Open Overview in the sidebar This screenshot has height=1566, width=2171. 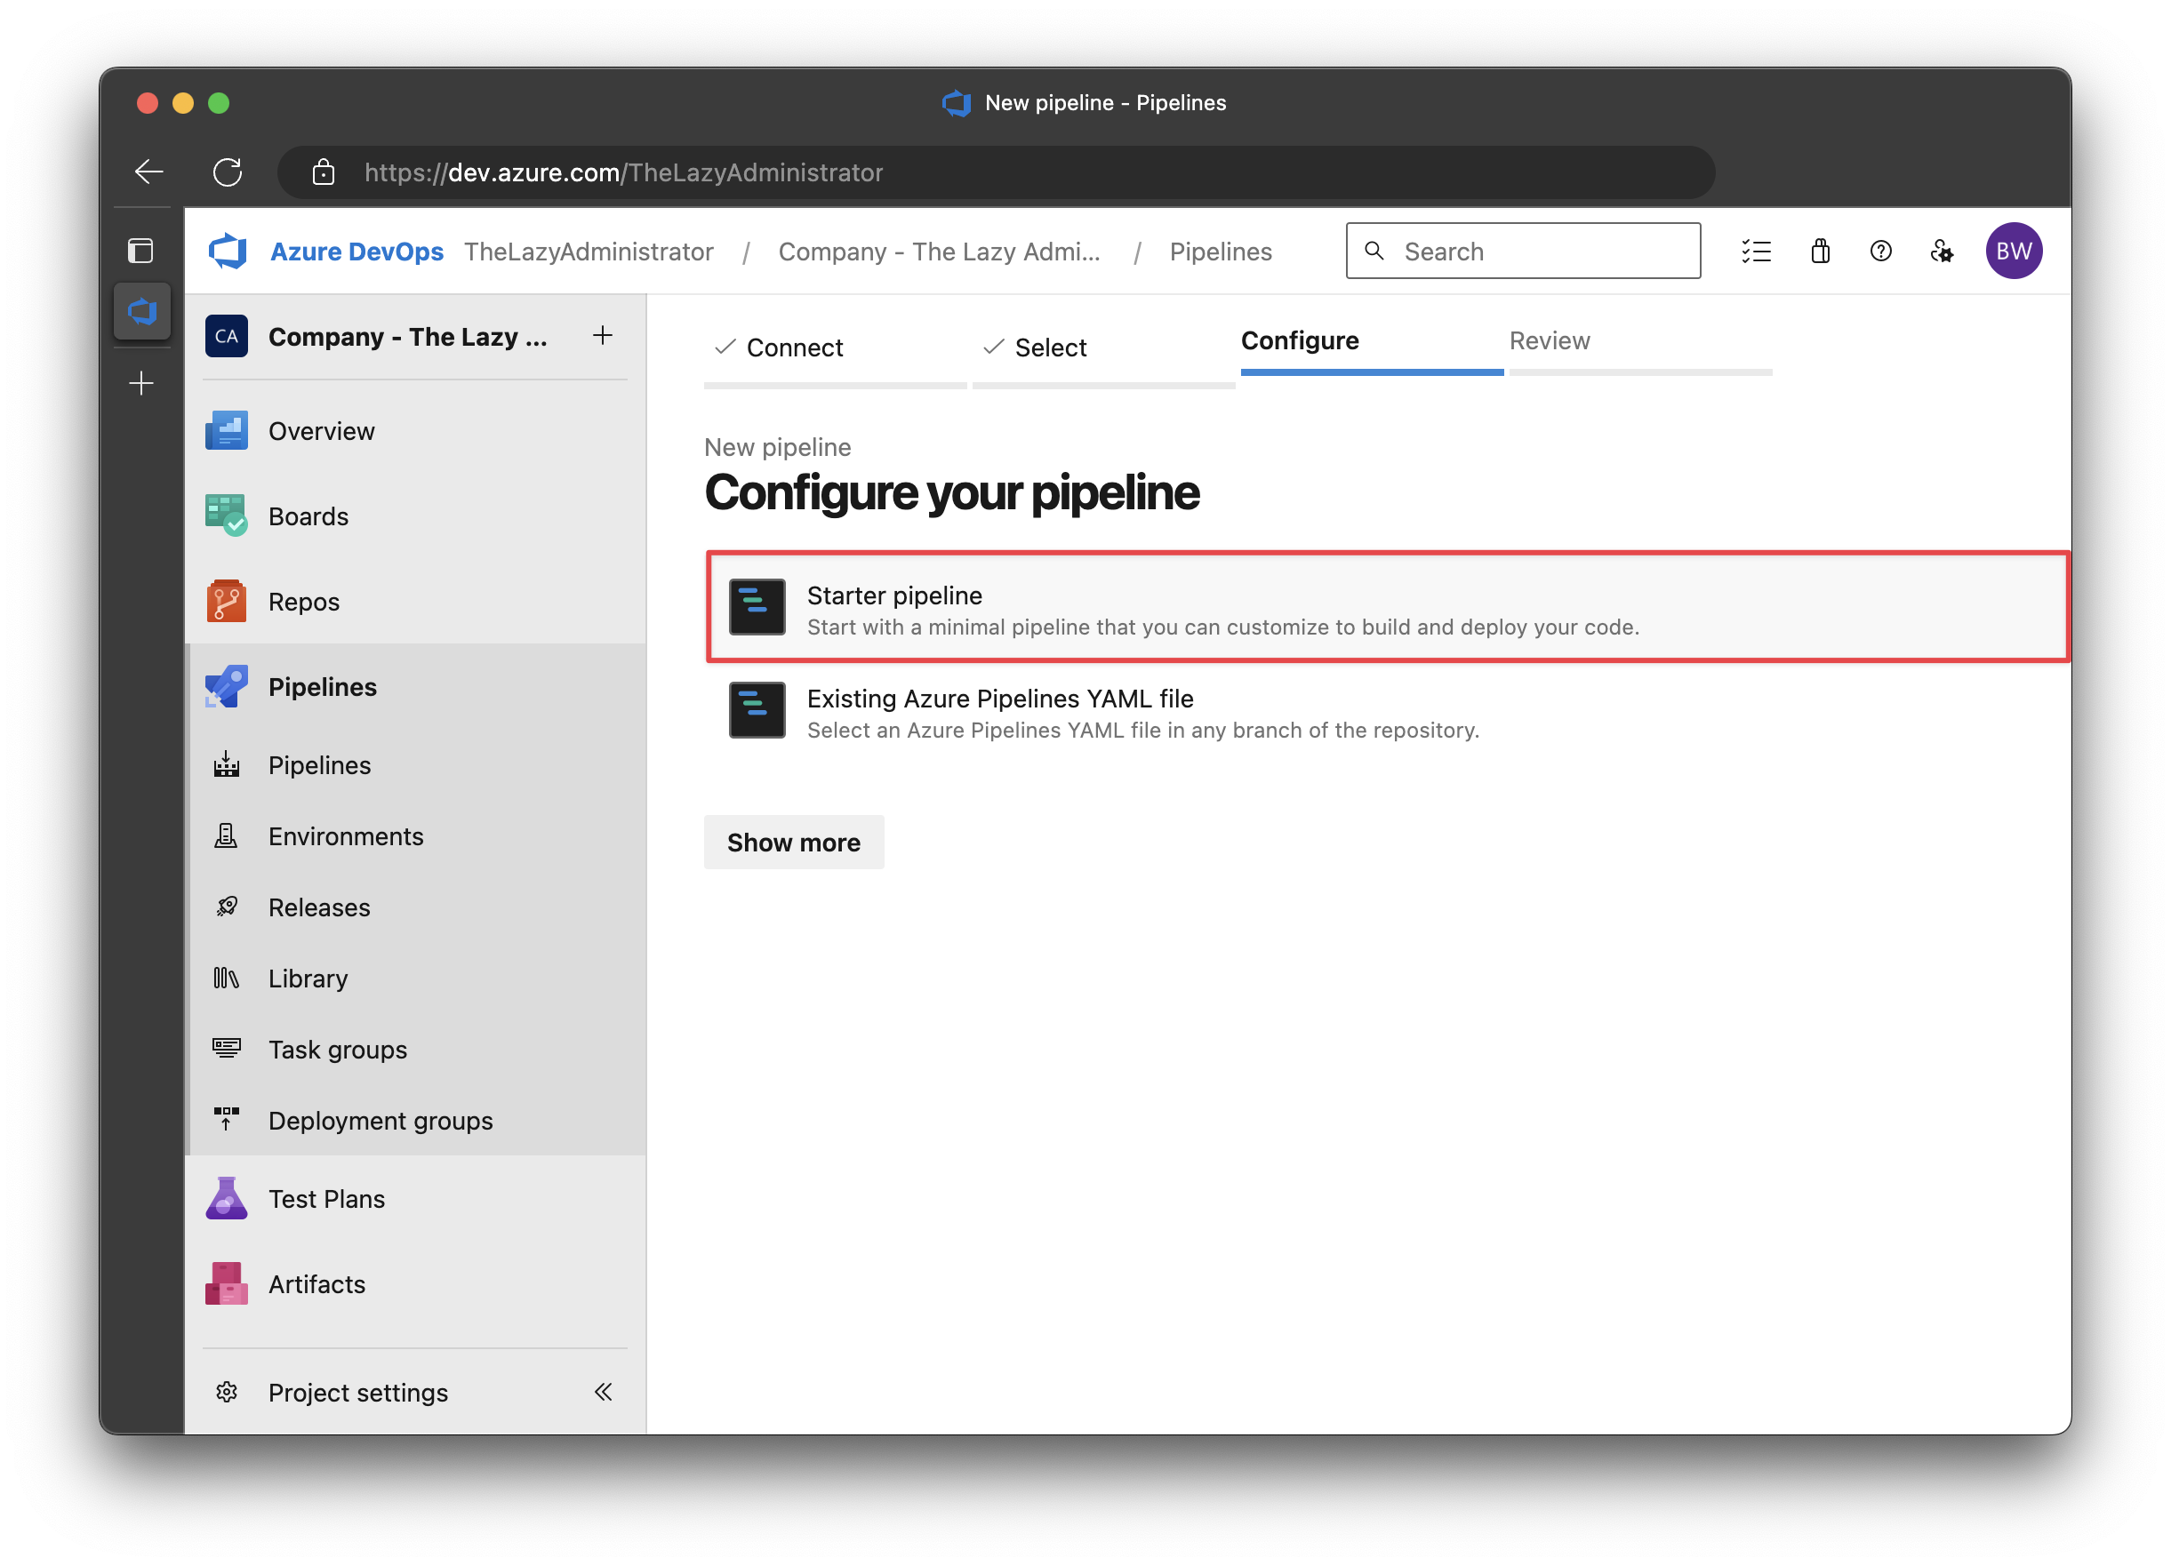[x=416, y=431]
